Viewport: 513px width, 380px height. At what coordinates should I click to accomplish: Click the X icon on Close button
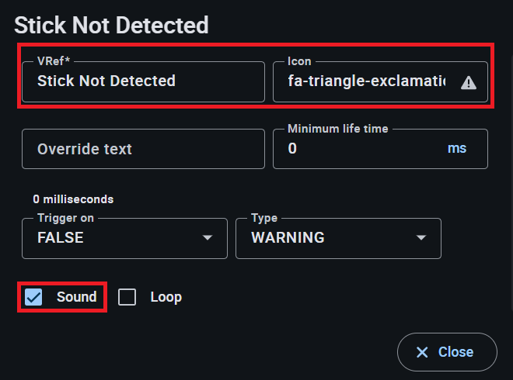point(422,352)
